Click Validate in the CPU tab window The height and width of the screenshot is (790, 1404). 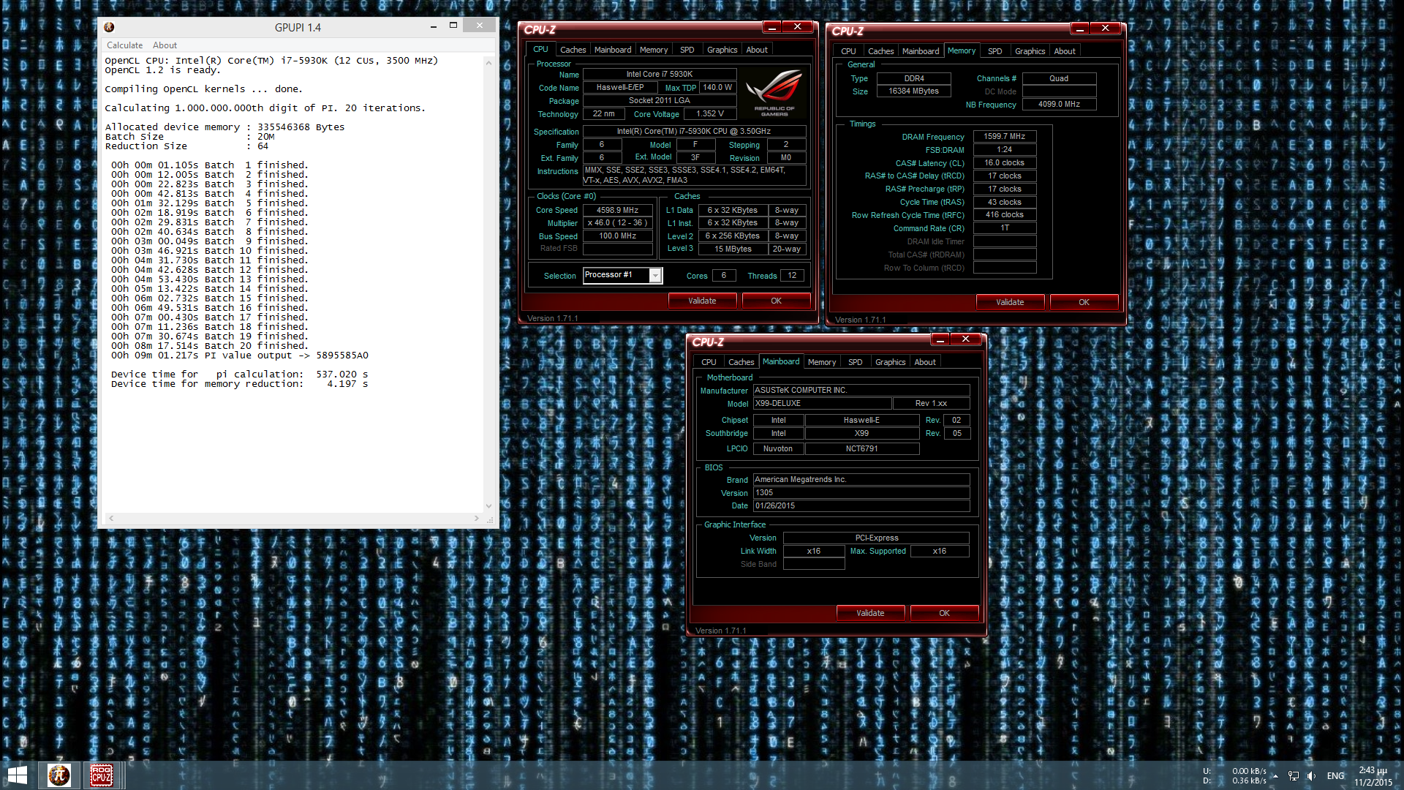click(x=702, y=301)
